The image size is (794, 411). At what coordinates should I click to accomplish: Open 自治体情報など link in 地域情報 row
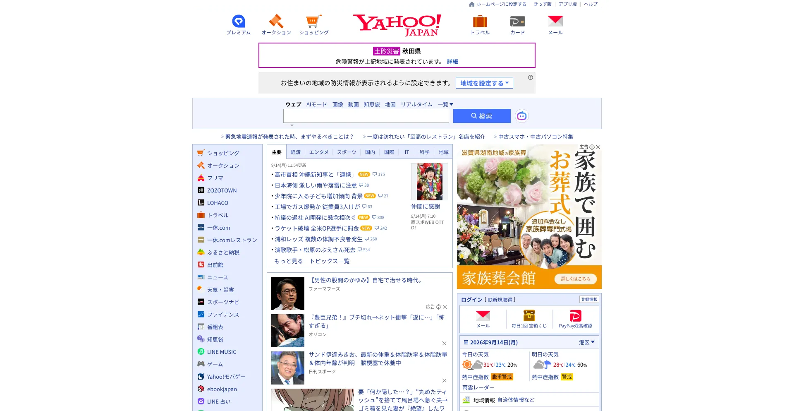[516, 400]
